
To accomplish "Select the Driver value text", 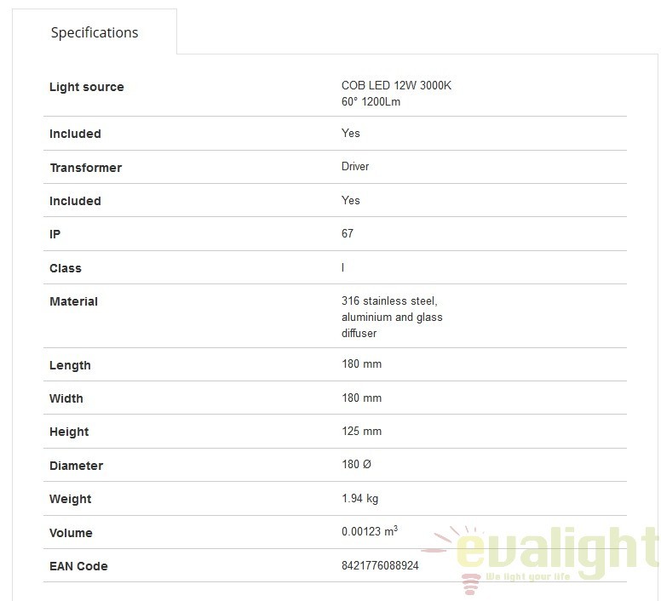I will [x=355, y=166].
